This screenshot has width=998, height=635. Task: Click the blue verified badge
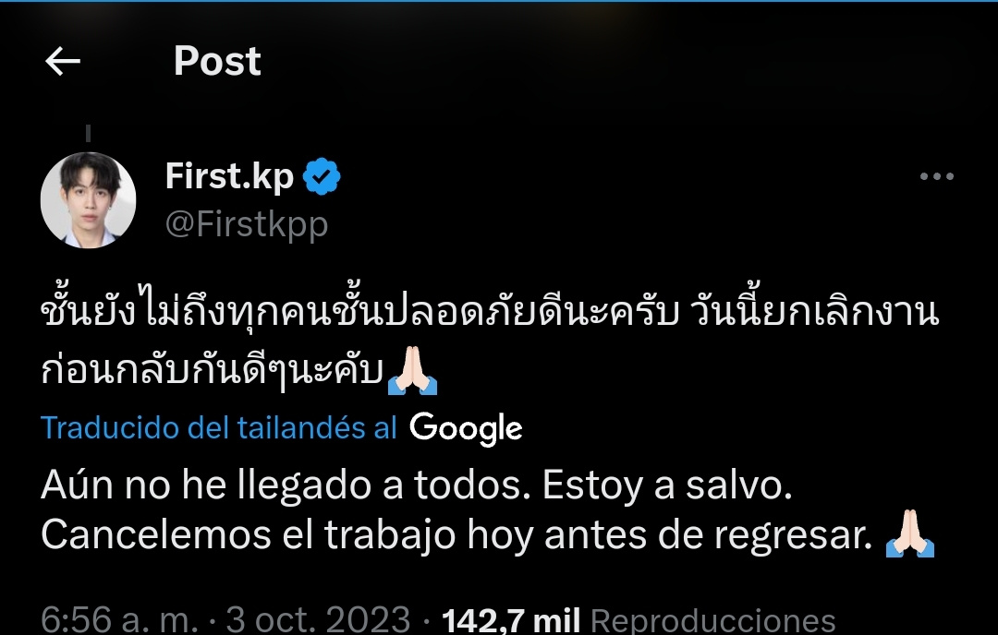(x=322, y=177)
